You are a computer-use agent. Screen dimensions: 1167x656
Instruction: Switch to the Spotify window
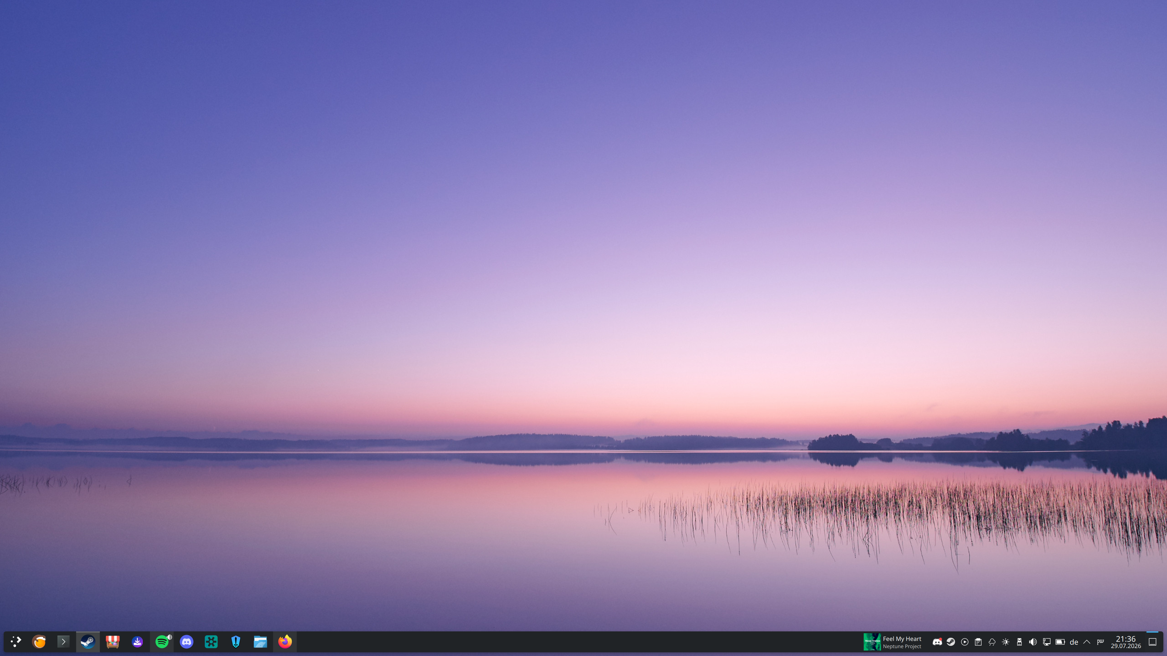pos(162,641)
